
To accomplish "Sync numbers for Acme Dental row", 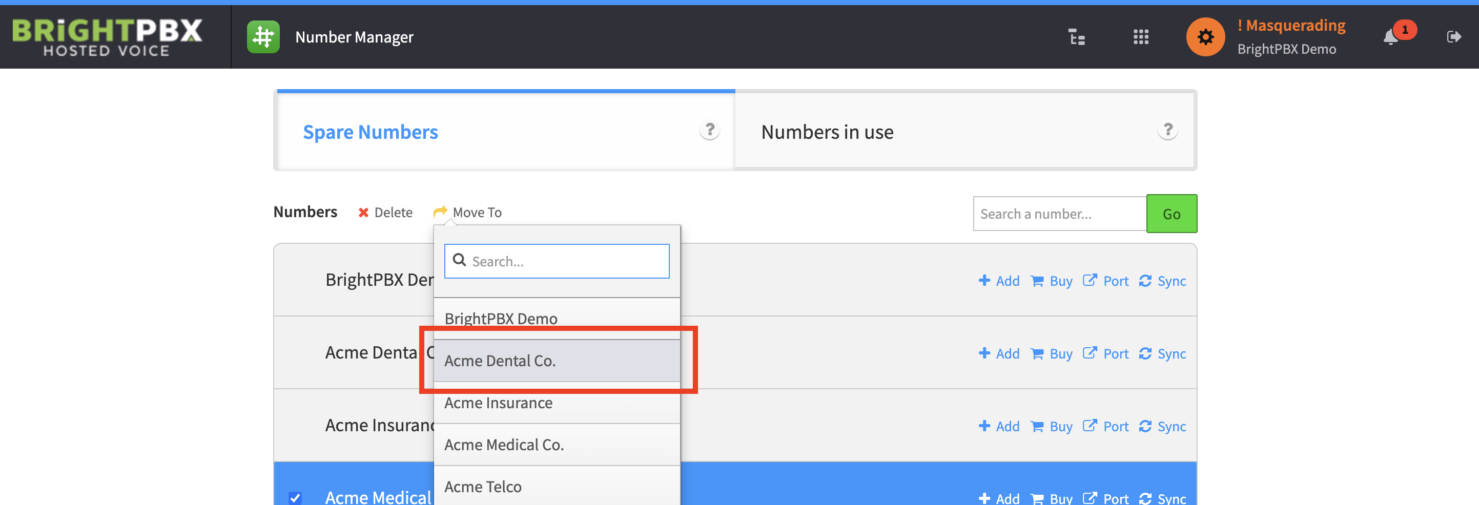I will click(1163, 354).
